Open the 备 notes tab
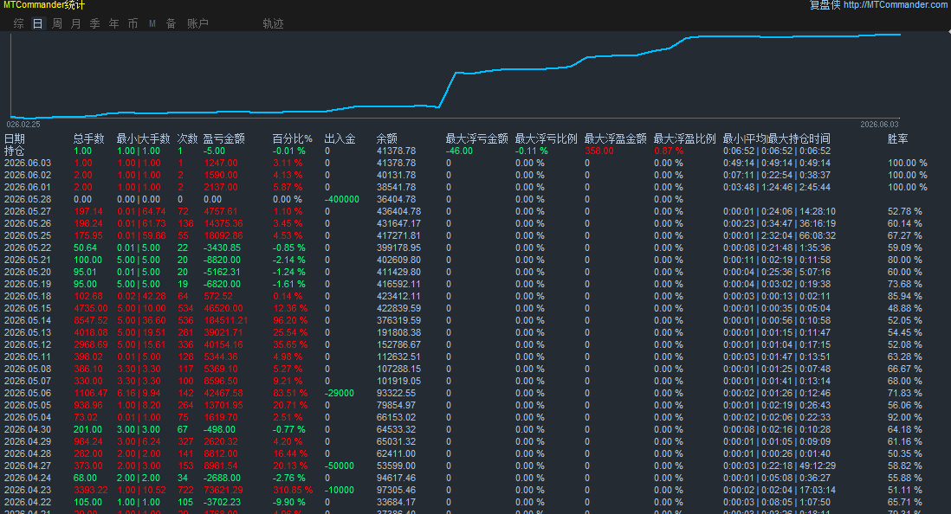The image size is (951, 514). [x=171, y=23]
